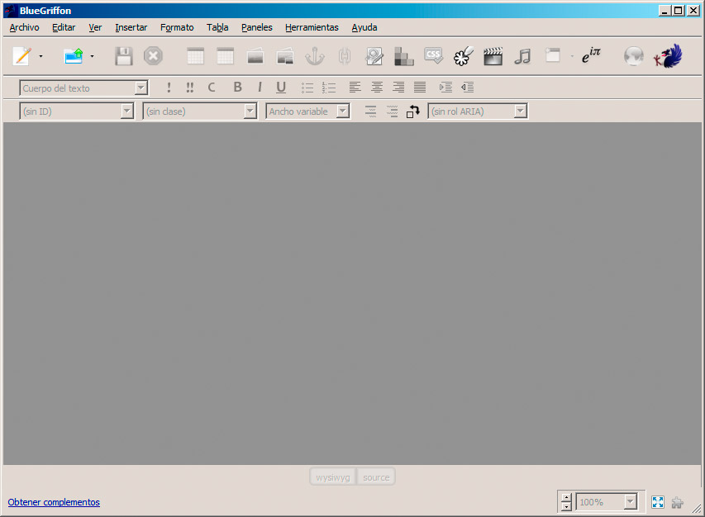Toggle bold formatting B
705x517 pixels.
click(237, 88)
